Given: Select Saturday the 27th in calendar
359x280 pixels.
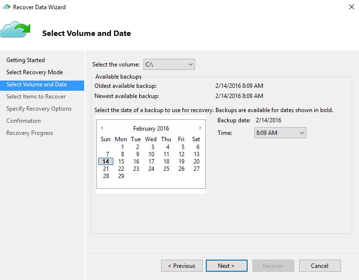Looking at the screenshot, I should [x=197, y=168].
